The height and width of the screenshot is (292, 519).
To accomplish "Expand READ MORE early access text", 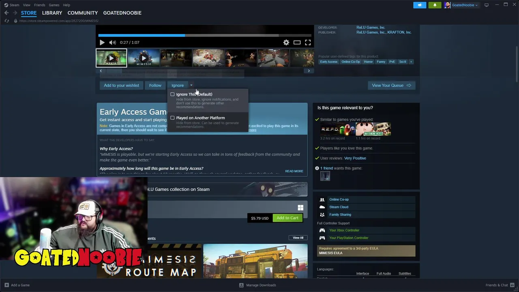I will [294, 171].
